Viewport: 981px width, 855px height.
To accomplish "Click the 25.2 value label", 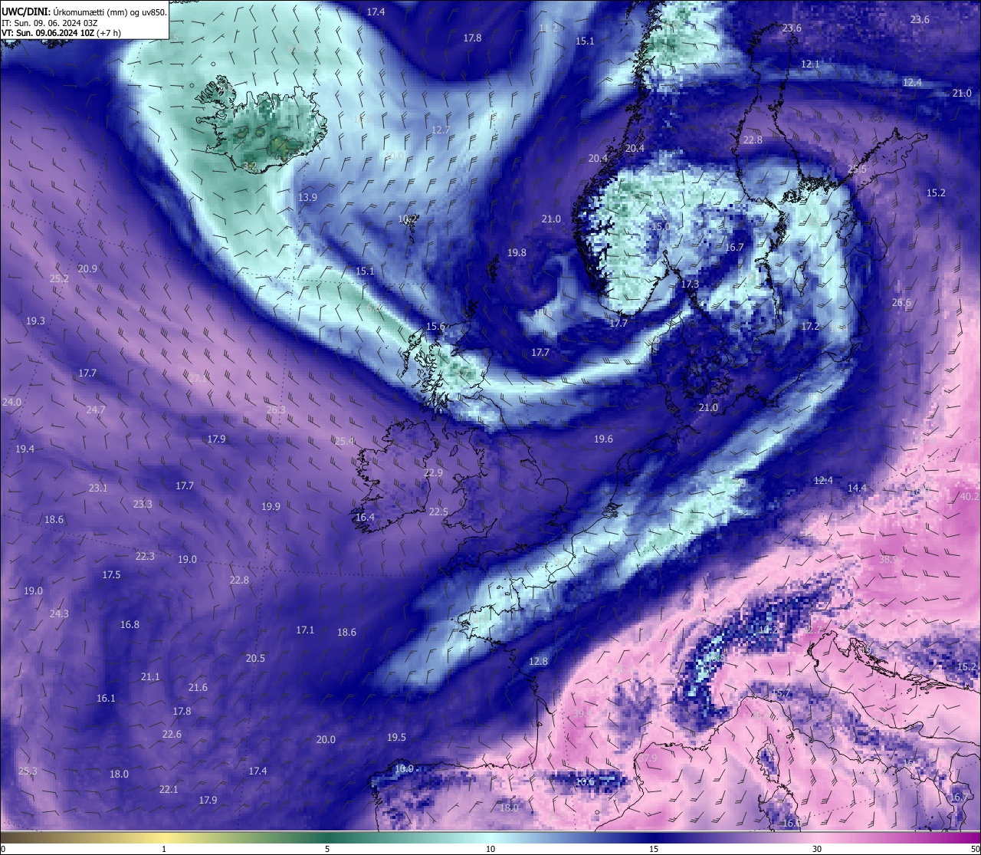I will click(x=59, y=279).
